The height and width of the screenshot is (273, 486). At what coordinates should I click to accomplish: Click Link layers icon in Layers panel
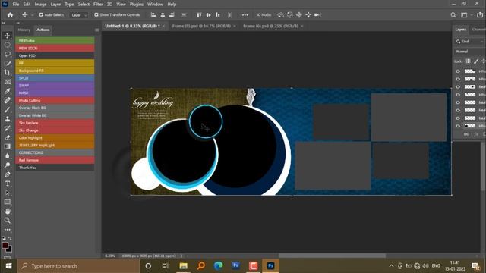tap(466, 134)
